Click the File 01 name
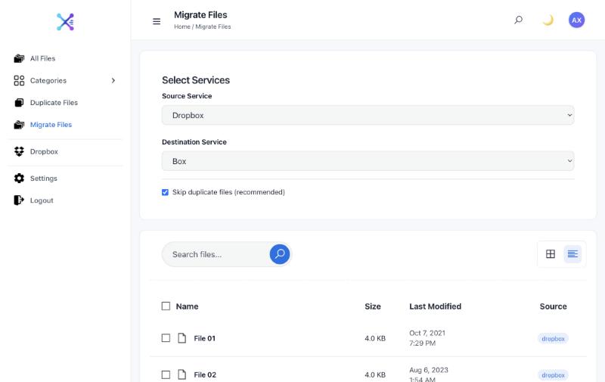The width and height of the screenshot is (605, 382). [x=204, y=338]
